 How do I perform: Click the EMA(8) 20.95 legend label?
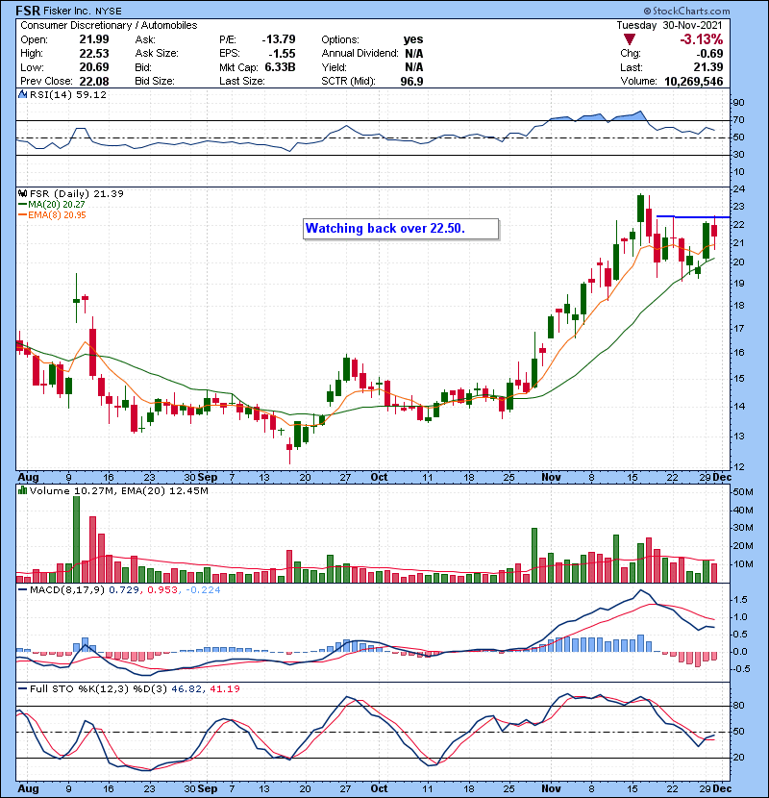click(57, 214)
